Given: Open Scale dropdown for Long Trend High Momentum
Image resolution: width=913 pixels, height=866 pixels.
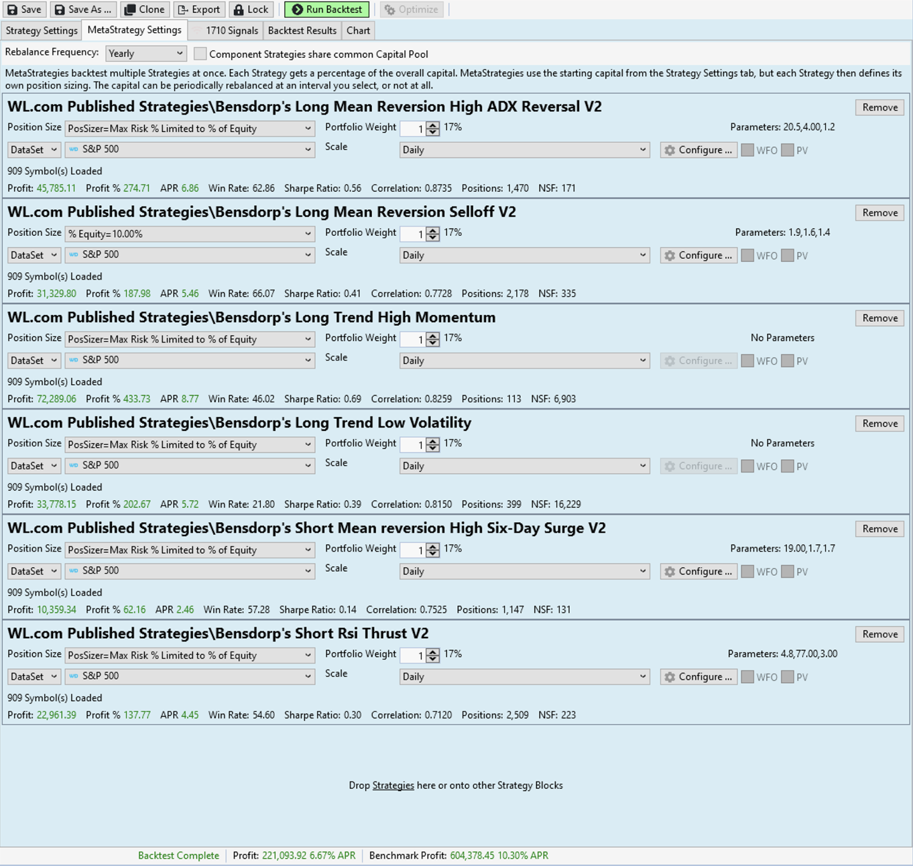Looking at the screenshot, I should coord(524,360).
